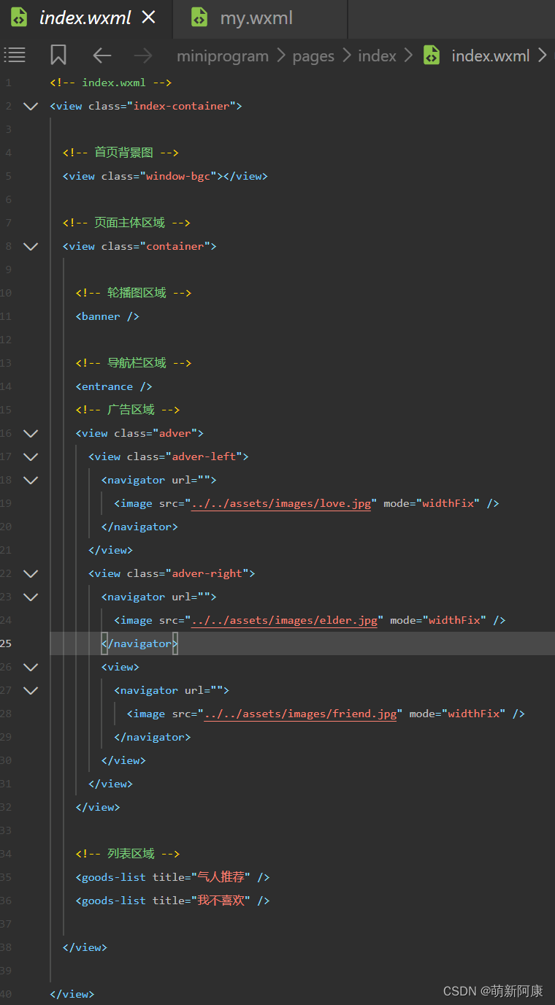Switch to the index.wxml tab
The image size is (555, 1005).
(x=86, y=18)
